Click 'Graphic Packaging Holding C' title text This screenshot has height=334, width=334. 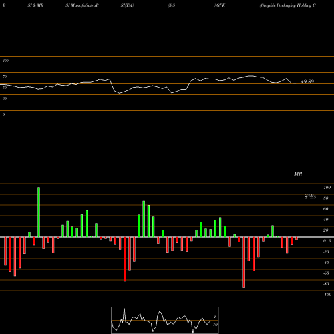(288, 5)
